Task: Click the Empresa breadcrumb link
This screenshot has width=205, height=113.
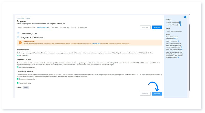Action: pyautogui.click(x=28, y=18)
